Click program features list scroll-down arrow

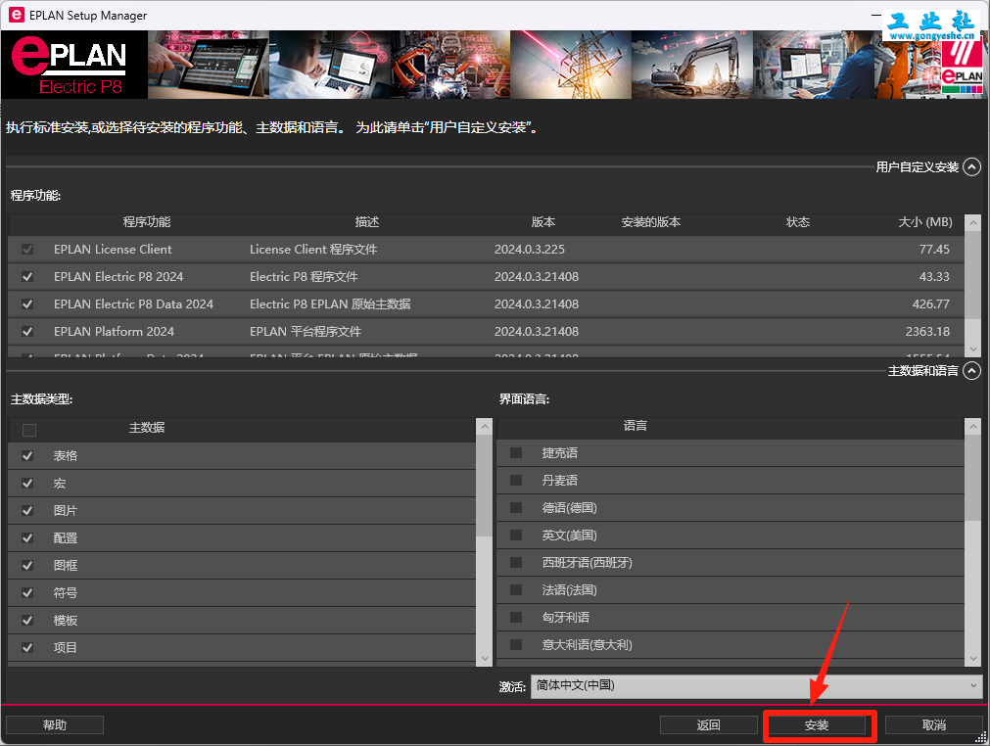click(x=973, y=349)
